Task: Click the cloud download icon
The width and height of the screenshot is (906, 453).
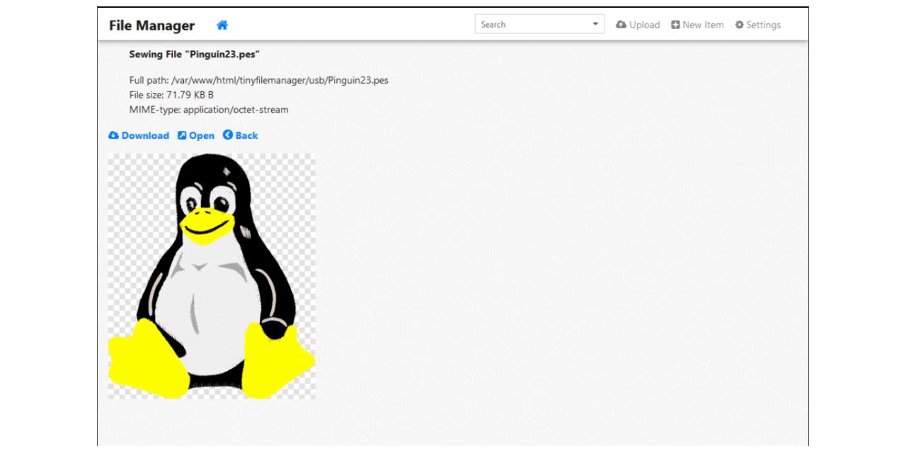Action: click(x=114, y=135)
